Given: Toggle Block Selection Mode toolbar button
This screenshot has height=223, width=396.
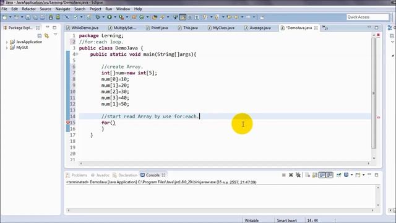Looking at the screenshot, I should (x=190, y=17).
